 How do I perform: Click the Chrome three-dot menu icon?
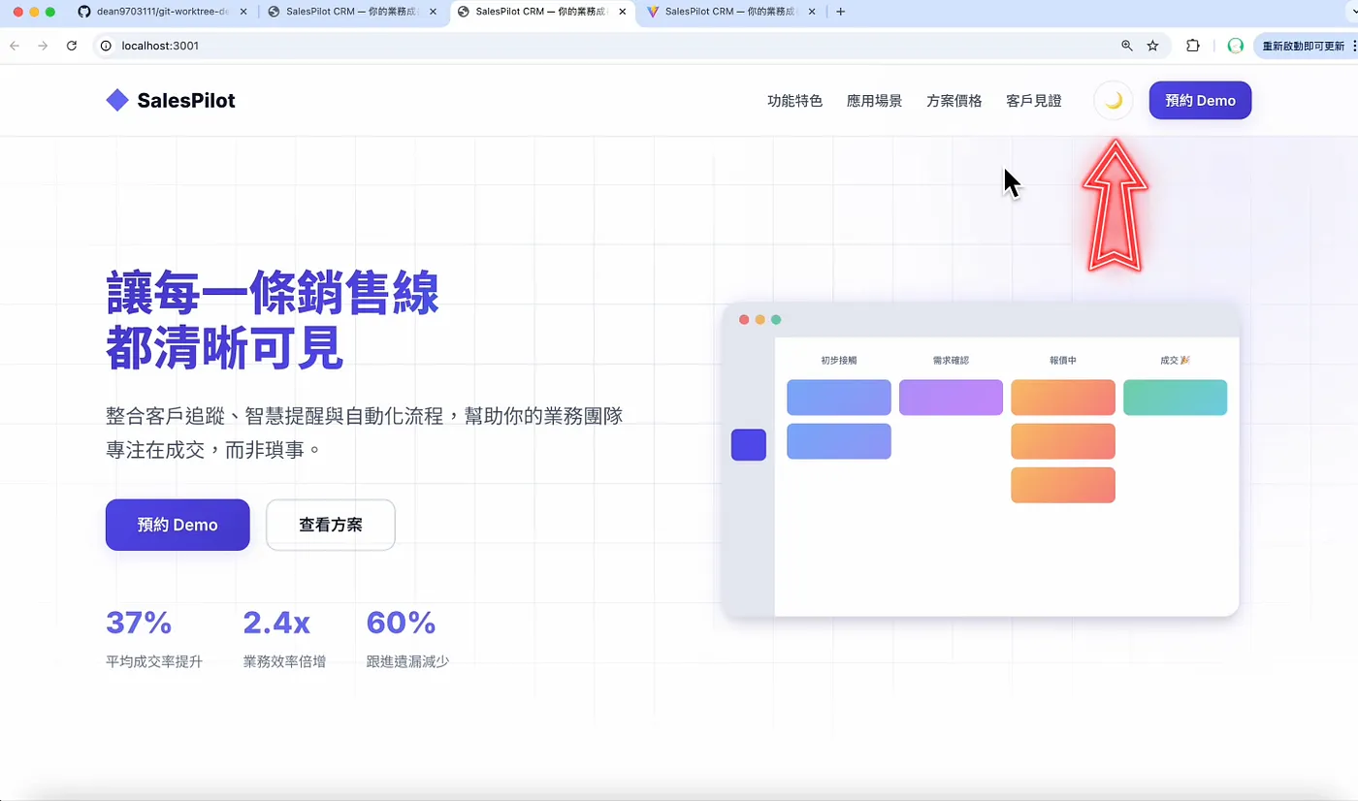[1354, 46]
